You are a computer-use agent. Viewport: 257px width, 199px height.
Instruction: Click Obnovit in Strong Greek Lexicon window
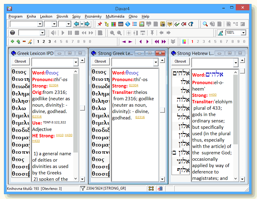(x=100, y=61)
